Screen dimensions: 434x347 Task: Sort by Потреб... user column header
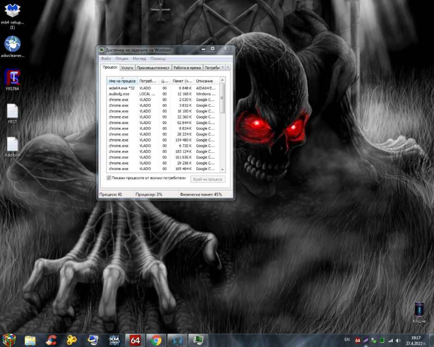[x=148, y=81]
